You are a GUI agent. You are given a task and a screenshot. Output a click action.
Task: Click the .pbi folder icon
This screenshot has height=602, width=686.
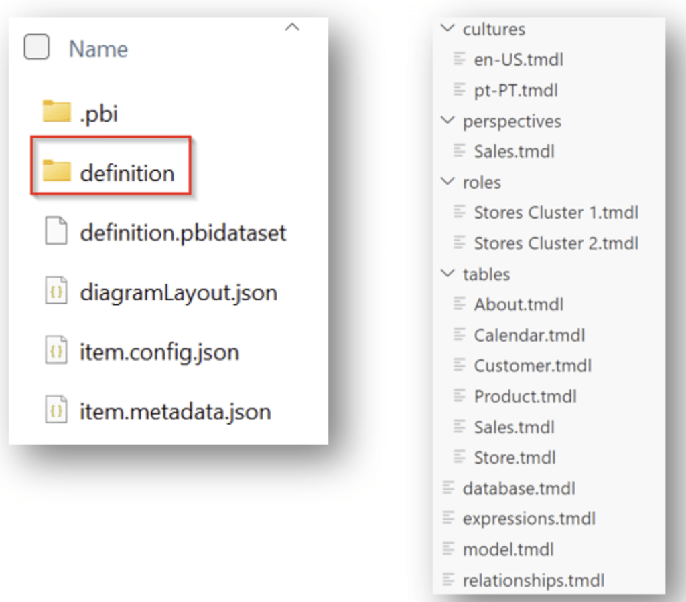tap(56, 112)
